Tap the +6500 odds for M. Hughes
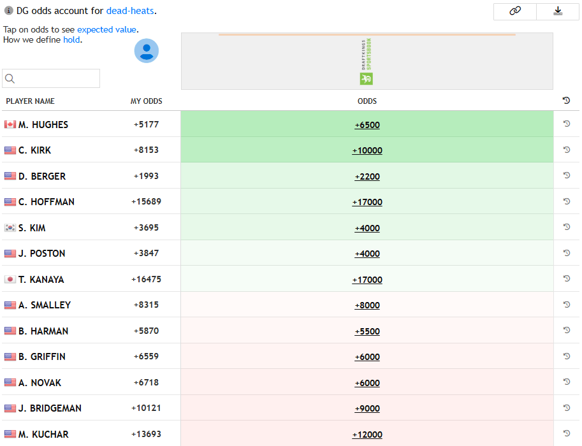This screenshot has height=446, width=582. click(x=367, y=125)
